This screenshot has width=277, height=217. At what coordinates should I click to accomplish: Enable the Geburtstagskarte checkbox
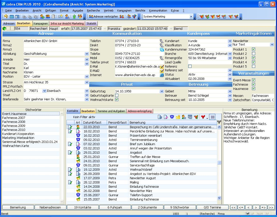(117, 95)
